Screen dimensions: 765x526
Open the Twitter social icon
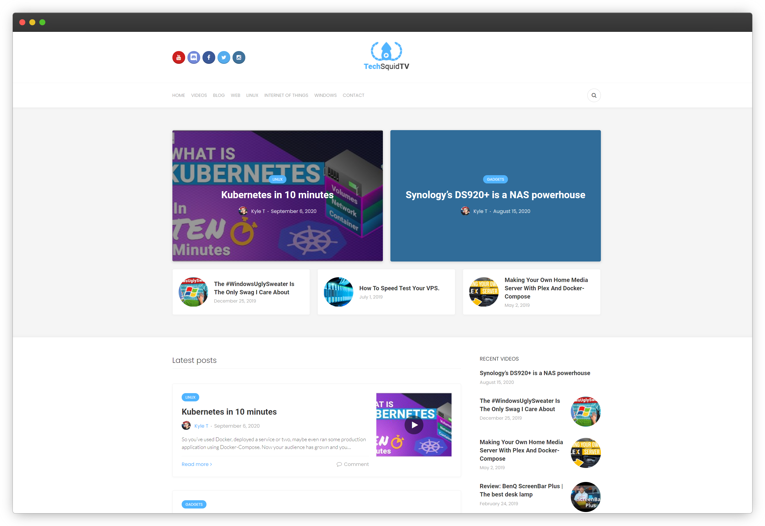224,57
